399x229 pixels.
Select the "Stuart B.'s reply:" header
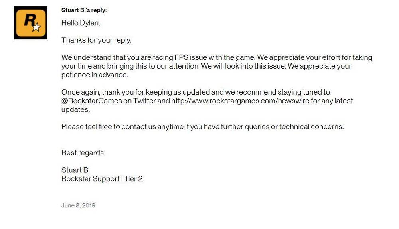[84, 10]
